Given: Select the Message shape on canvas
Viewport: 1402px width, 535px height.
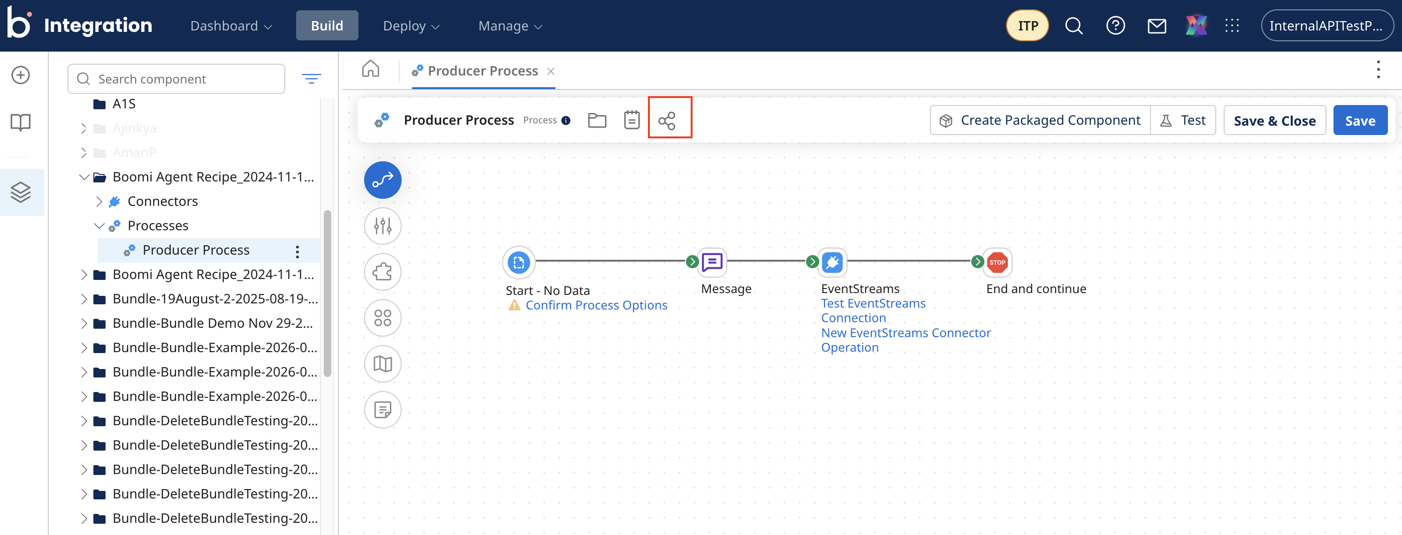Looking at the screenshot, I should click(712, 263).
